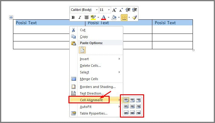
Task: Increase indent in mini toolbar
Action: [135, 10]
